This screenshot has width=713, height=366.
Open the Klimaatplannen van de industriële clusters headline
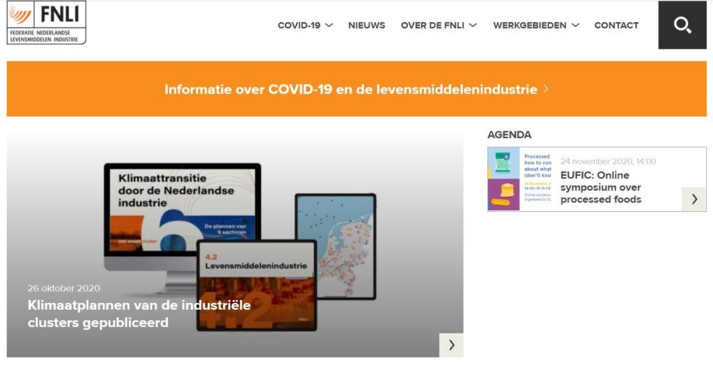point(139,314)
